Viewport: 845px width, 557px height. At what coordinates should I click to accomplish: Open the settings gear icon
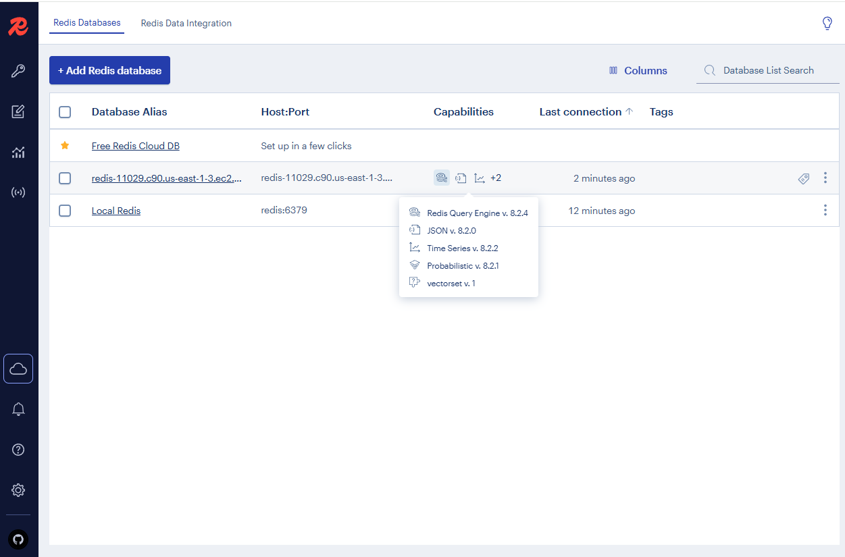(x=18, y=490)
